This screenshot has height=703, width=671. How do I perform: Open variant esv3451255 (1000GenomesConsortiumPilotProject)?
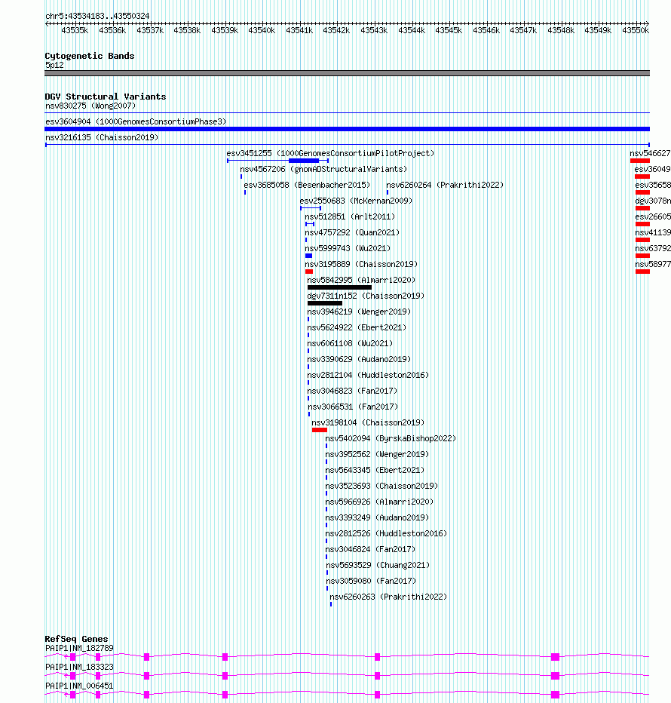330,153
